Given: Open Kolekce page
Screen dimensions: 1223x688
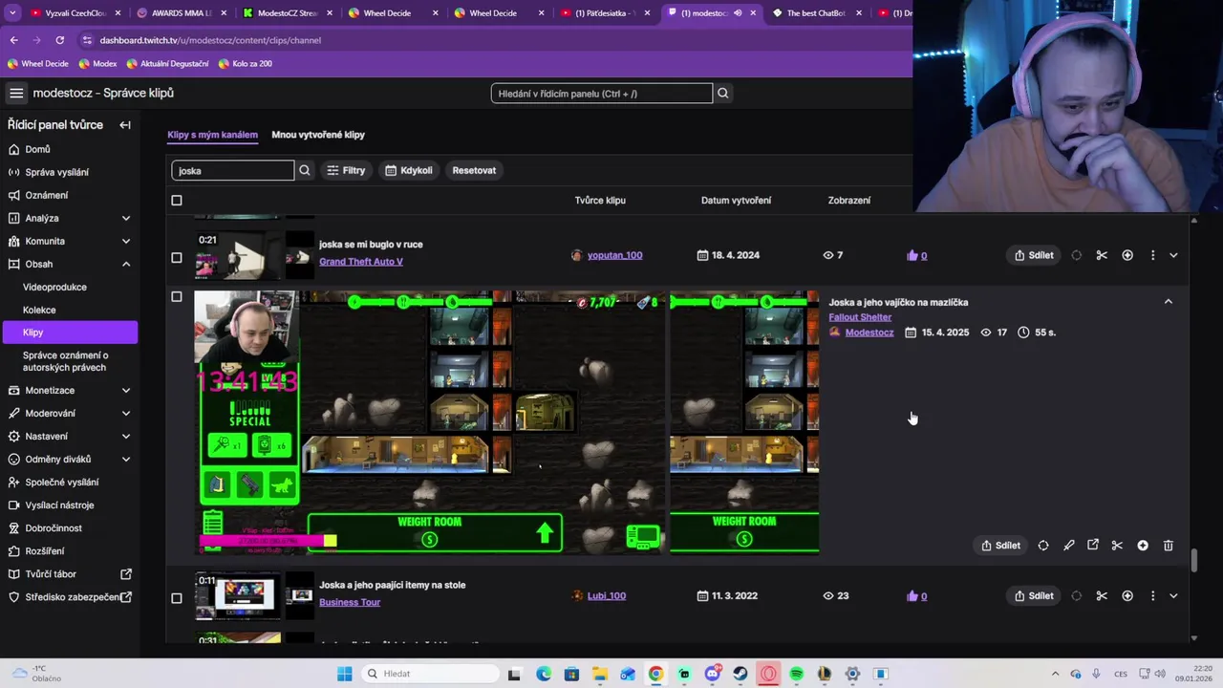Looking at the screenshot, I should 39,310.
